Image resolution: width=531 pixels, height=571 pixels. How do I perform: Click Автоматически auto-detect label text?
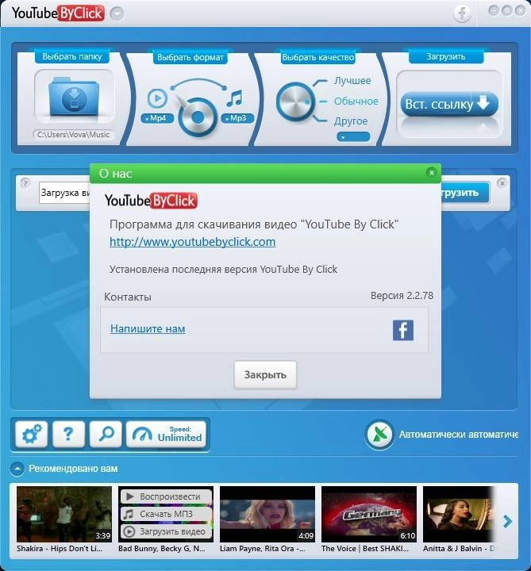click(x=459, y=435)
